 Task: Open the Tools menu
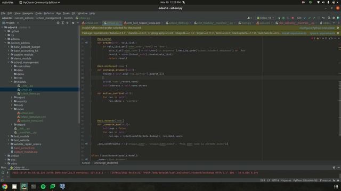pyautogui.click(x=66, y=13)
